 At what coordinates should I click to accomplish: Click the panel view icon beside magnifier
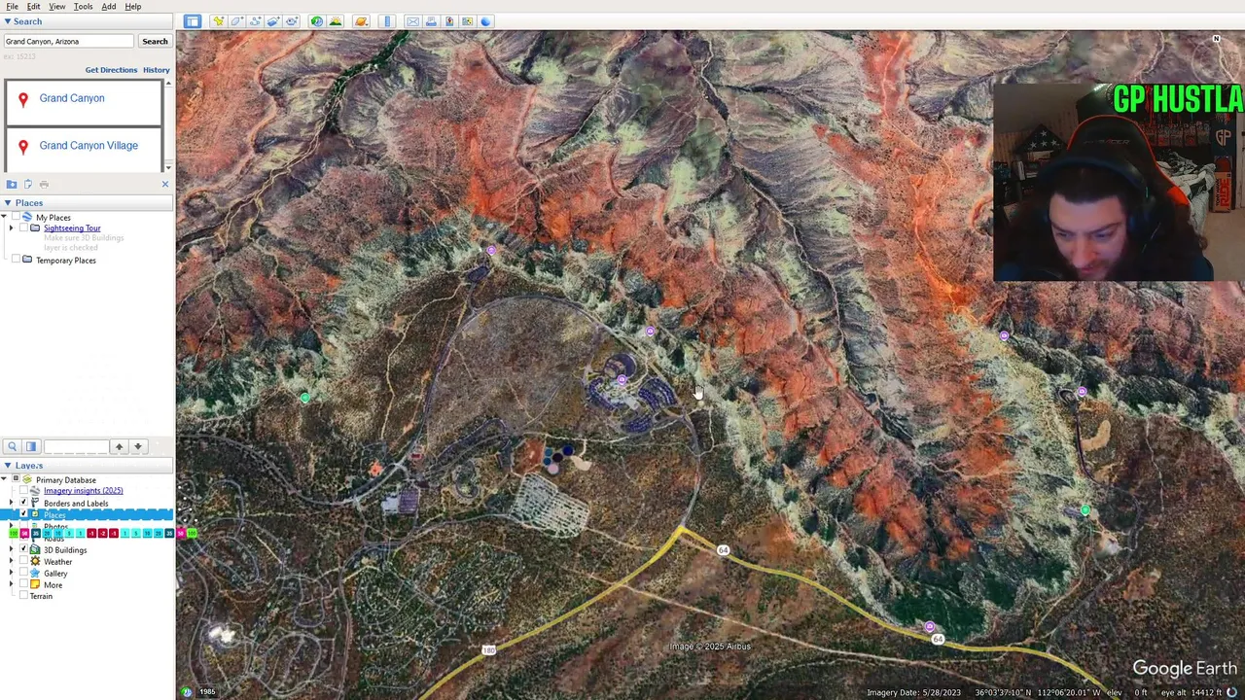pyautogui.click(x=30, y=446)
